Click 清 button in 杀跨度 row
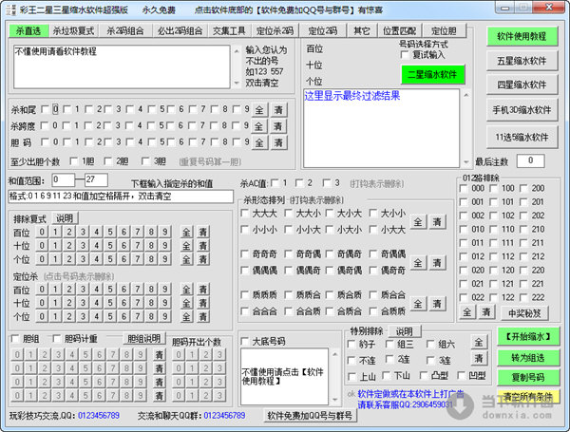The height and width of the screenshot is (432, 570). (x=278, y=126)
